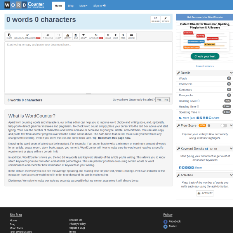The width and height of the screenshot is (233, 233).
Task: Share Details on Twitter icon
Action: 201,118
